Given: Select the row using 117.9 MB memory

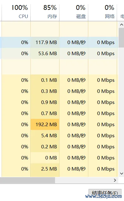Looking at the screenshot, I should click(59, 42).
